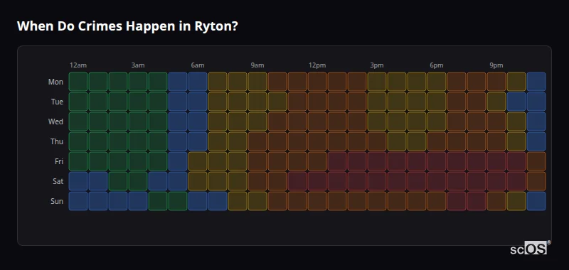The image size is (569, 270).
Task: Click the "9pm" column label
Action: coord(496,65)
